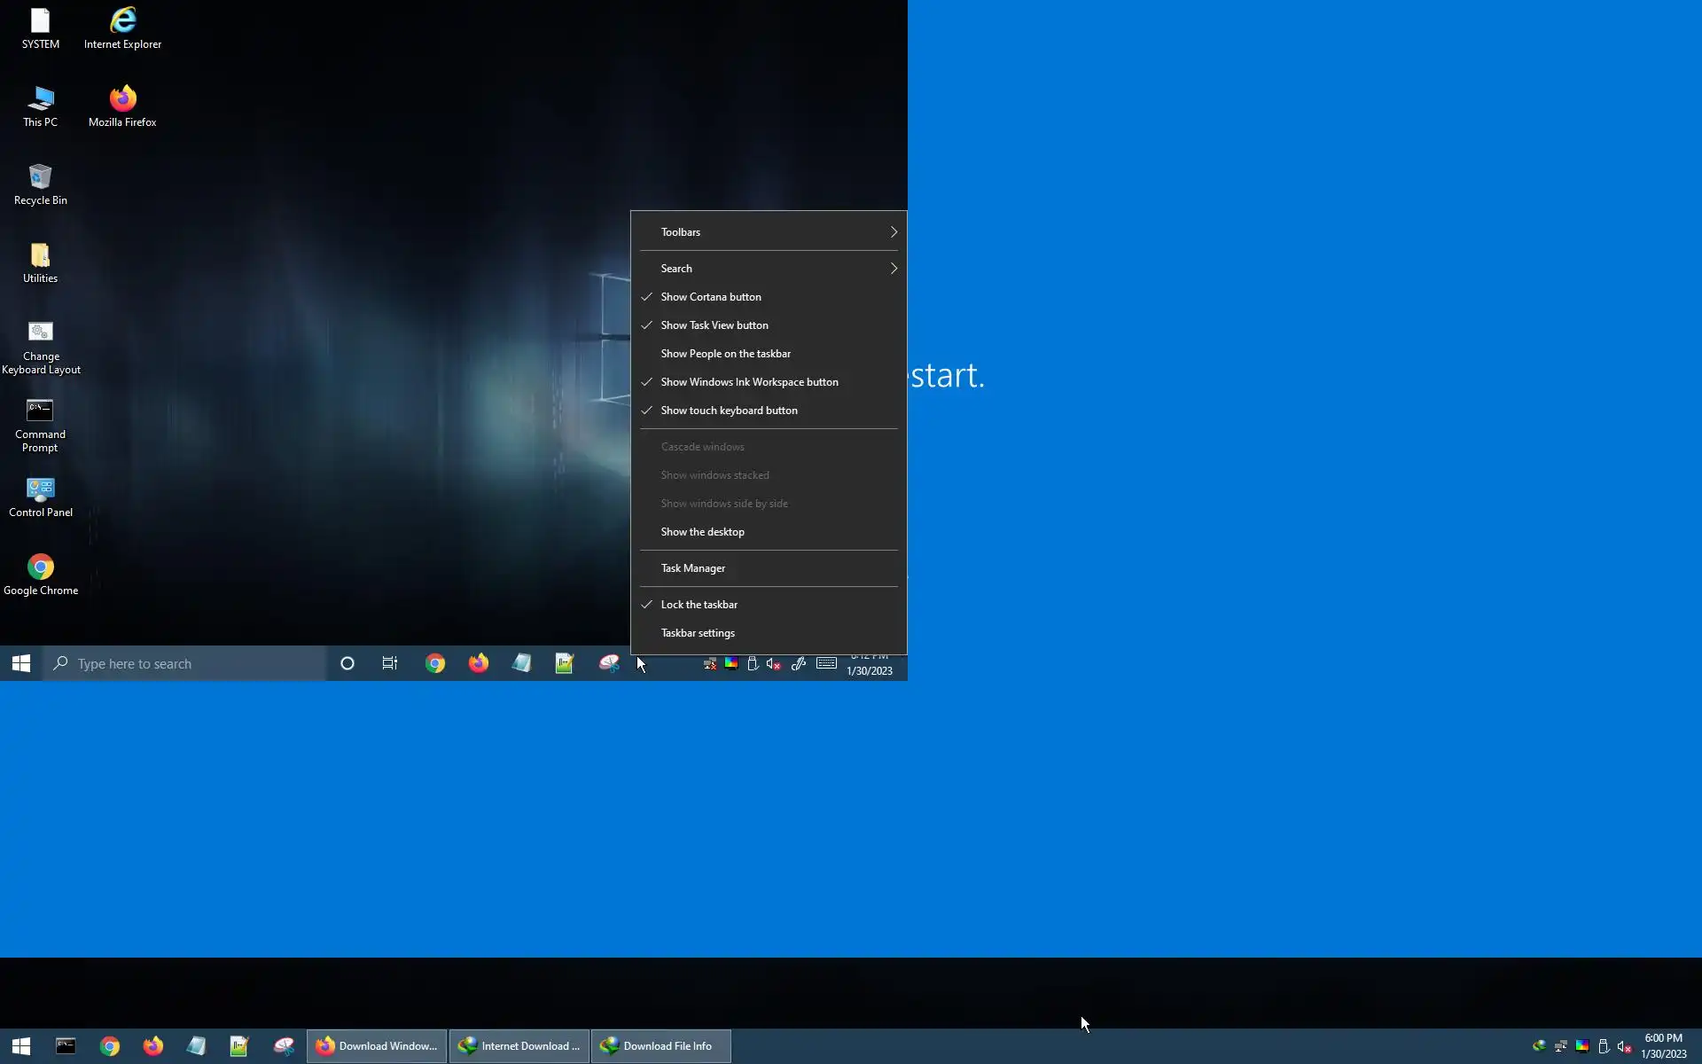Open the Recycle Bin icon
Viewport: 1702px width, 1064px height.
click(40, 184)
